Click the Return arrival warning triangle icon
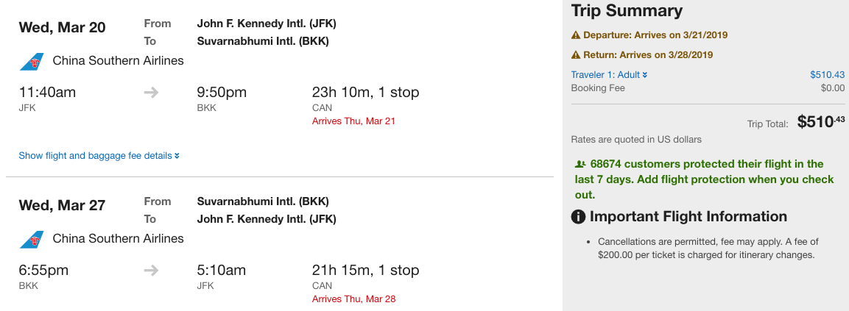849x311 pixels. click(576, 55)
